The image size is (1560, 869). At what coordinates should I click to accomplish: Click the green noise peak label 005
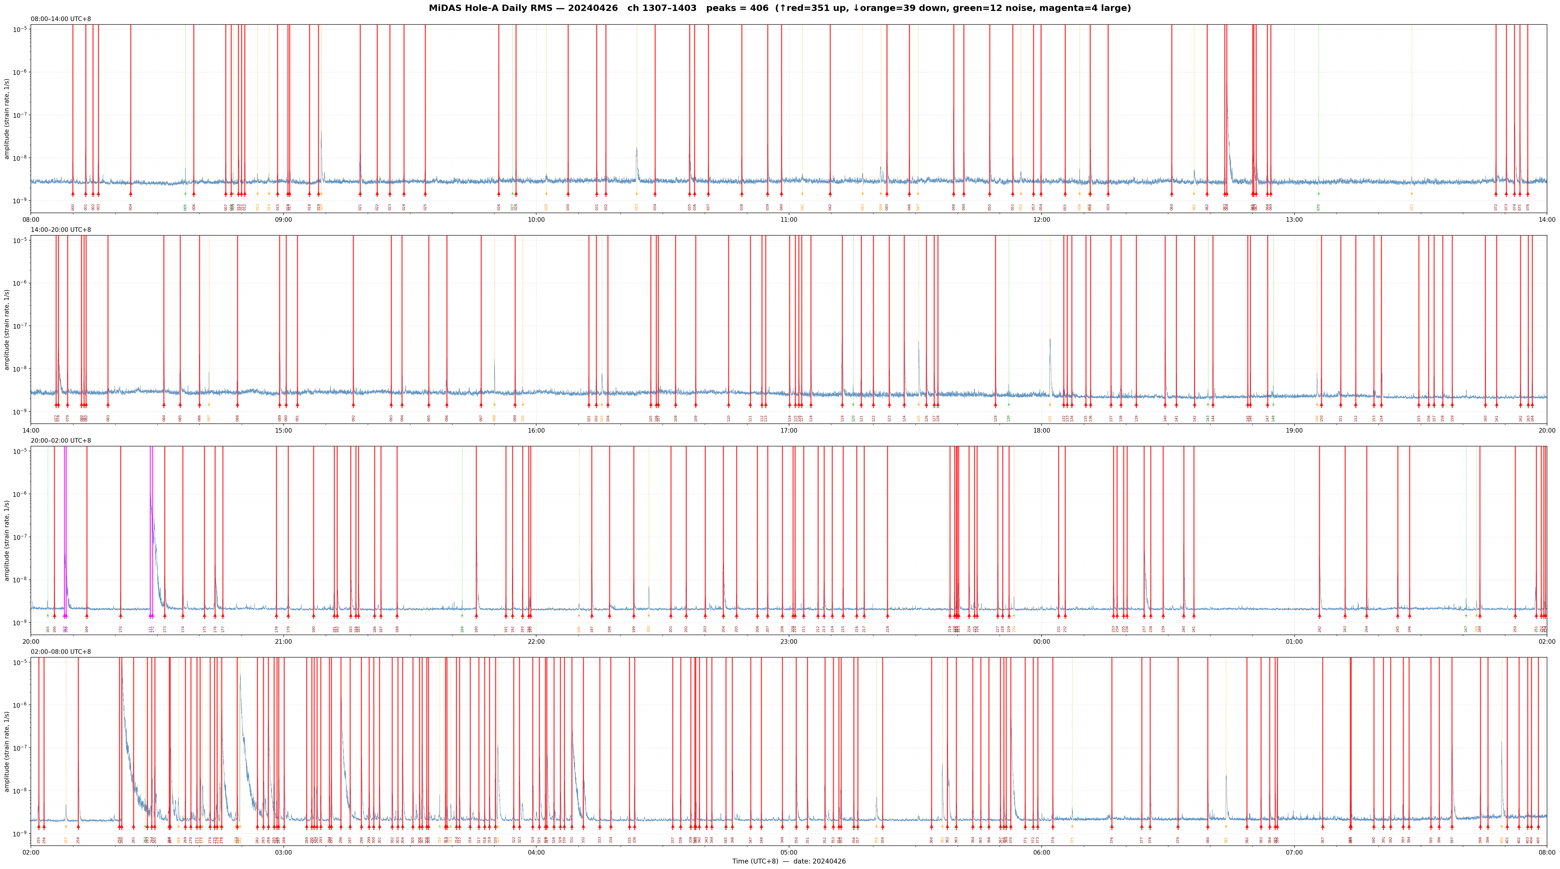pyautogui.click(x=185, y=207)
